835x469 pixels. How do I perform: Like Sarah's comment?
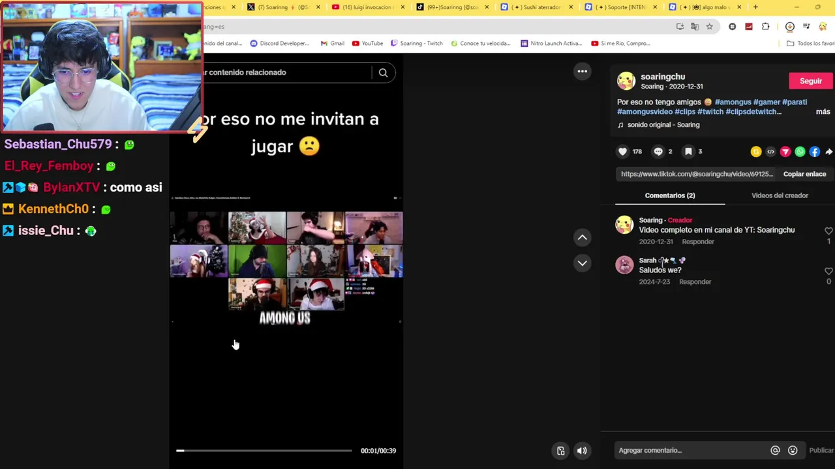coord(828,271)
